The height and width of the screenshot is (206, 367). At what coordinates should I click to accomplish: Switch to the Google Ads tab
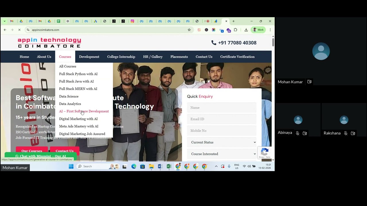(x=95, y=21)
